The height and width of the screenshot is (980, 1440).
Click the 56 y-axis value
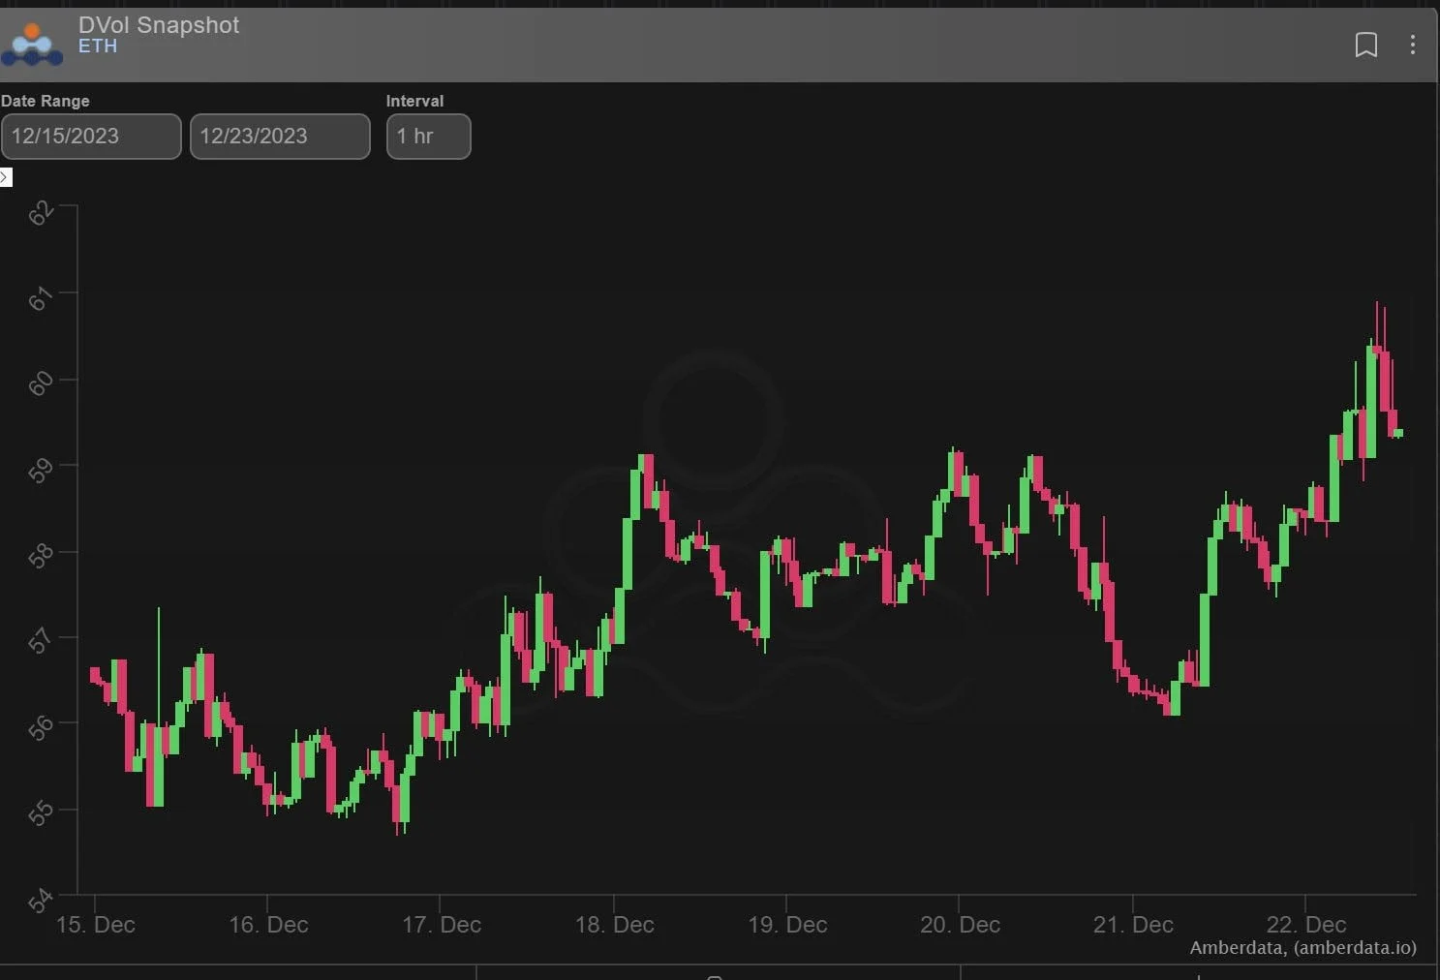point(41,727)
